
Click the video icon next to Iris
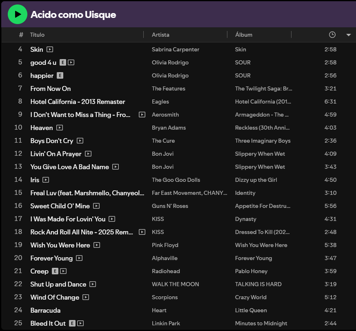[x=46, y=180]
